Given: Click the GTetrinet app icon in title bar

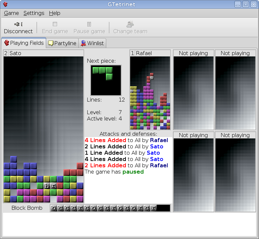Looking at the screenshot, I should click(x=5, y=4).
